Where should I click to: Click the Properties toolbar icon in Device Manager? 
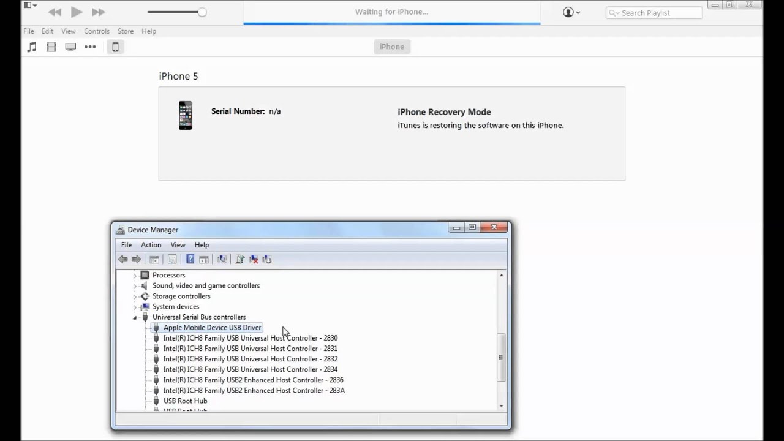coord(172,259)
